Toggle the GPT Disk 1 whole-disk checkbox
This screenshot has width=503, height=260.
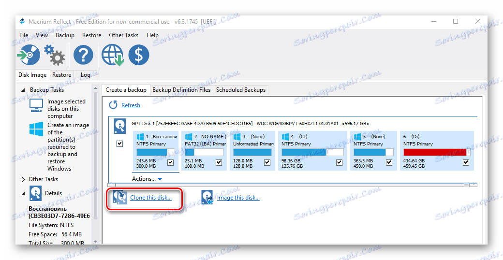coord(119,144)
